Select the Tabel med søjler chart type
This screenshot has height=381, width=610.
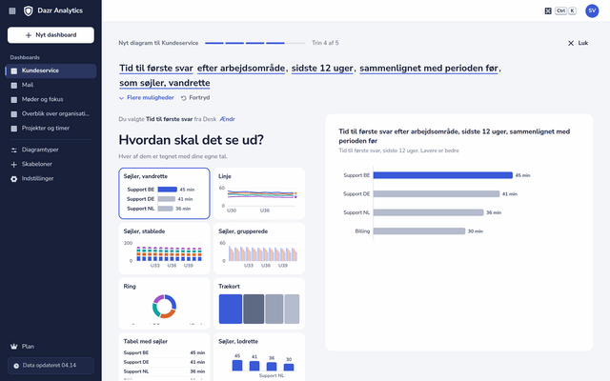pos(164,357)
